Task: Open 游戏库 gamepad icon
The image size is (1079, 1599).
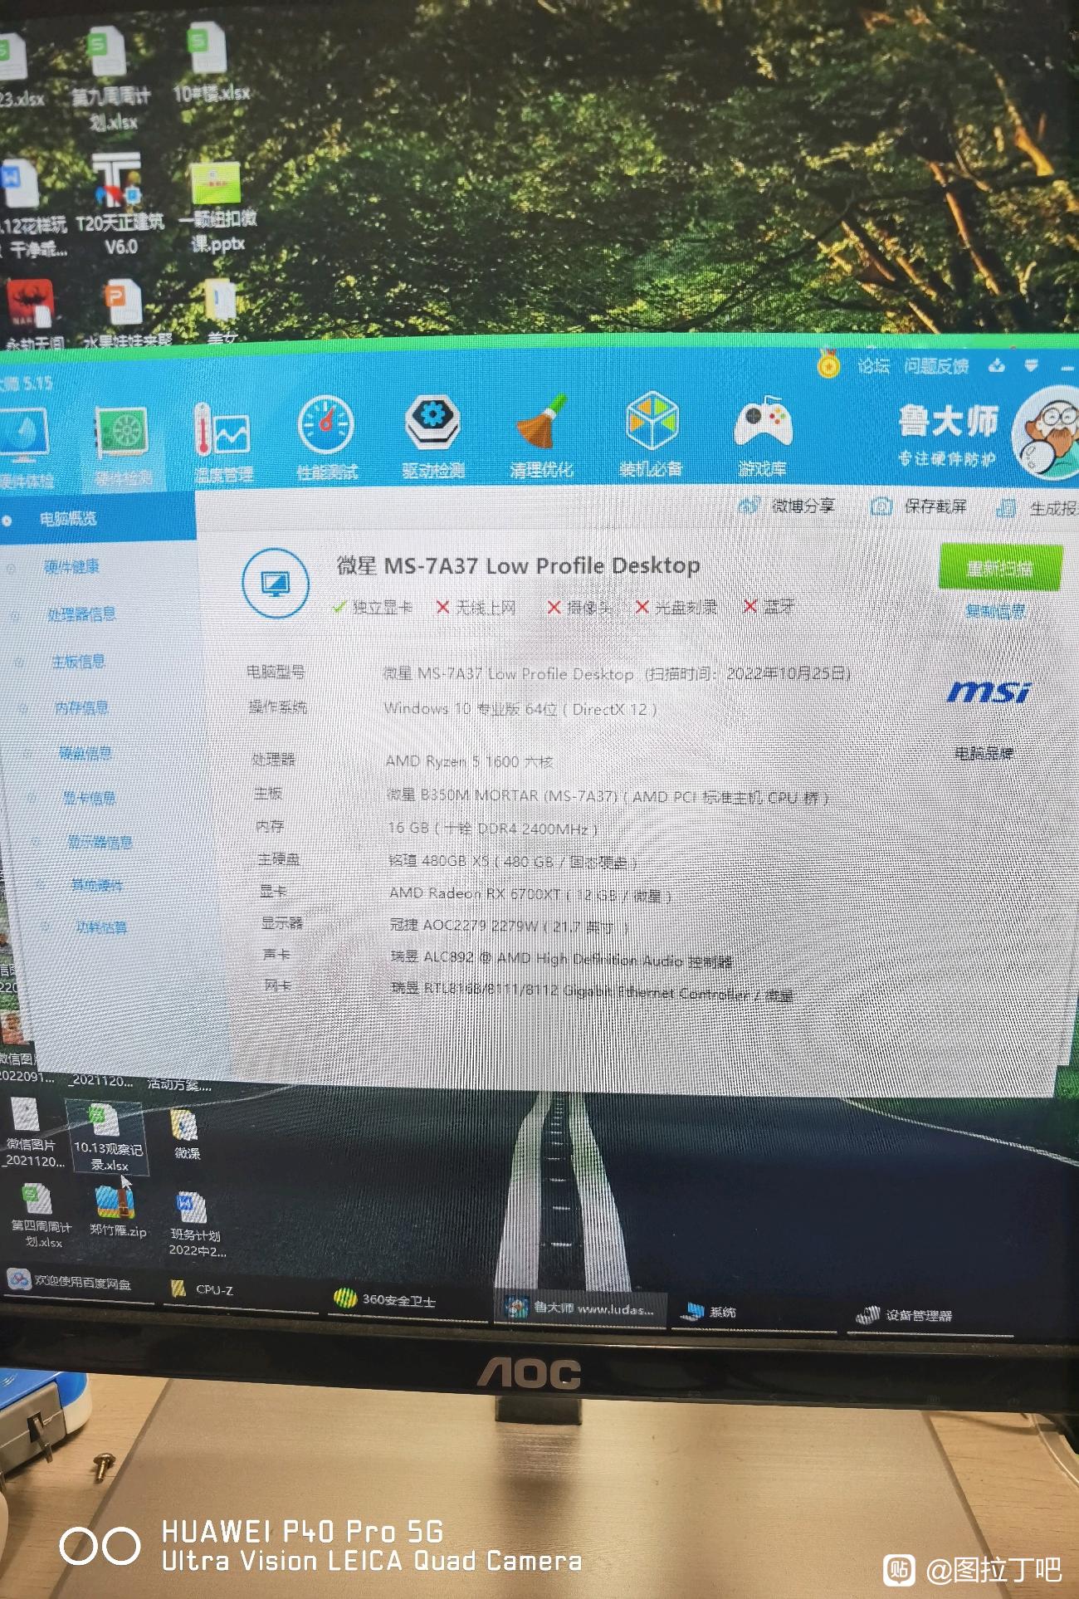Action: [762, 437]
